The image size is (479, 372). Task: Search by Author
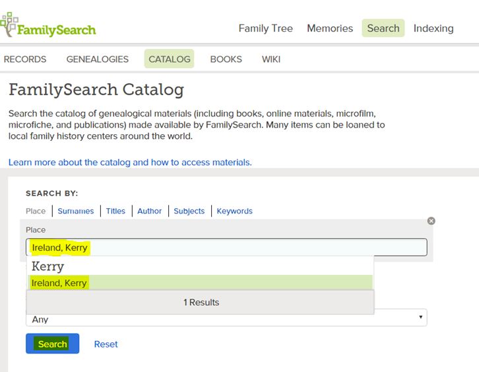tap(149, 211)
